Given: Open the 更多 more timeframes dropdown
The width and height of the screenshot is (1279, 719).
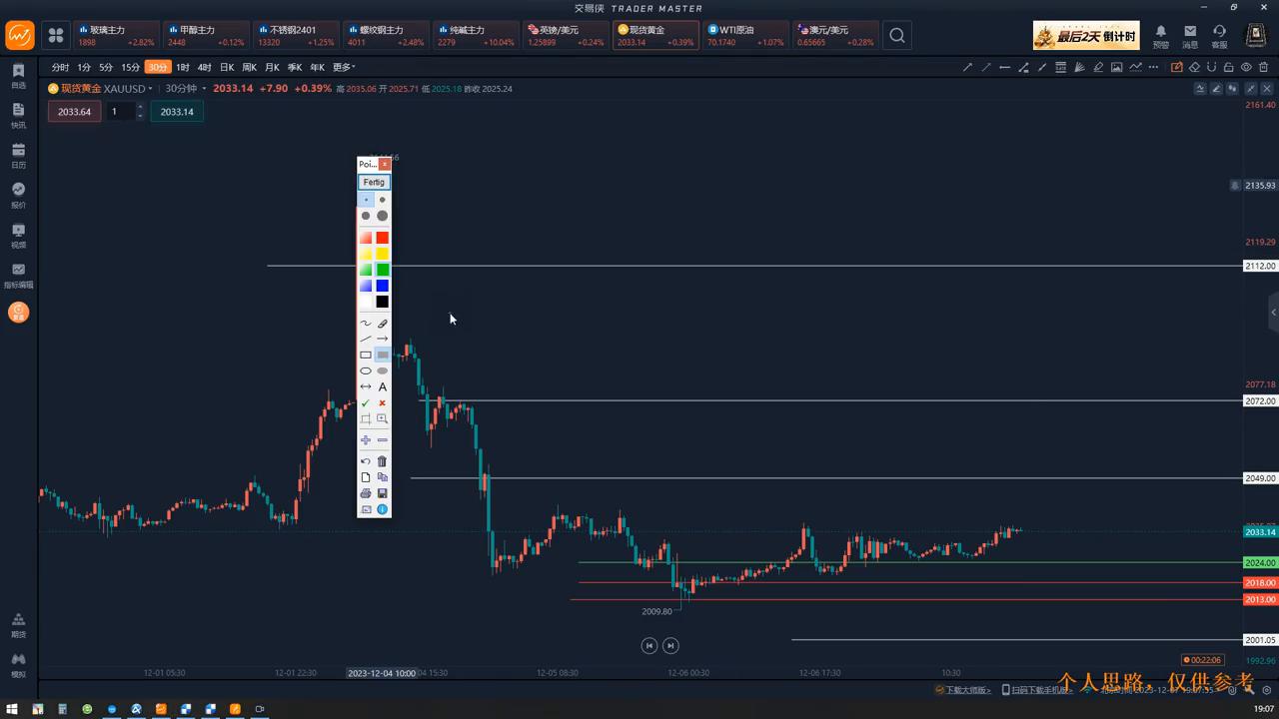Looking at the screenshot, I should (344, 67).
